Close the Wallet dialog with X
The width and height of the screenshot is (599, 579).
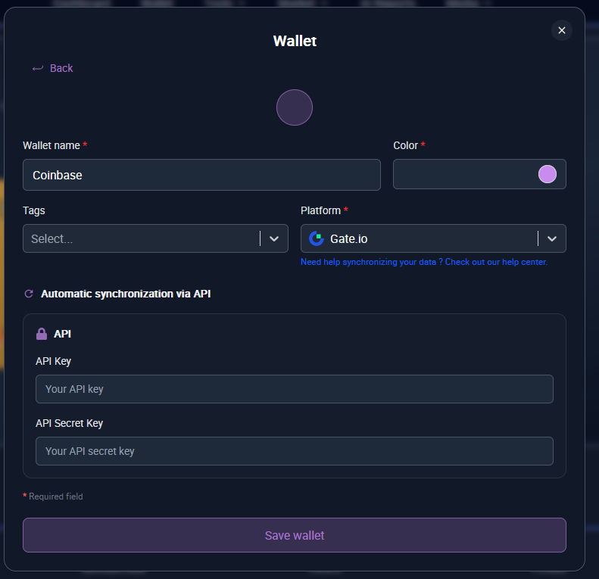(561, 30)
